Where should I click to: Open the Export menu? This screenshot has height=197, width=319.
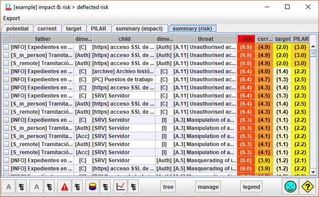tap(12, 18)
